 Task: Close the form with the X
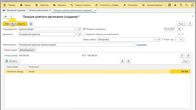click(193, 16)
